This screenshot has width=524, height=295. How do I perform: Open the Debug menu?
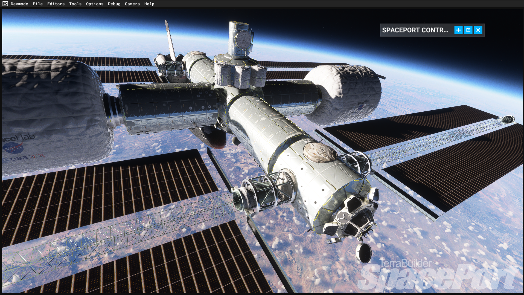[x=114, y=4]
